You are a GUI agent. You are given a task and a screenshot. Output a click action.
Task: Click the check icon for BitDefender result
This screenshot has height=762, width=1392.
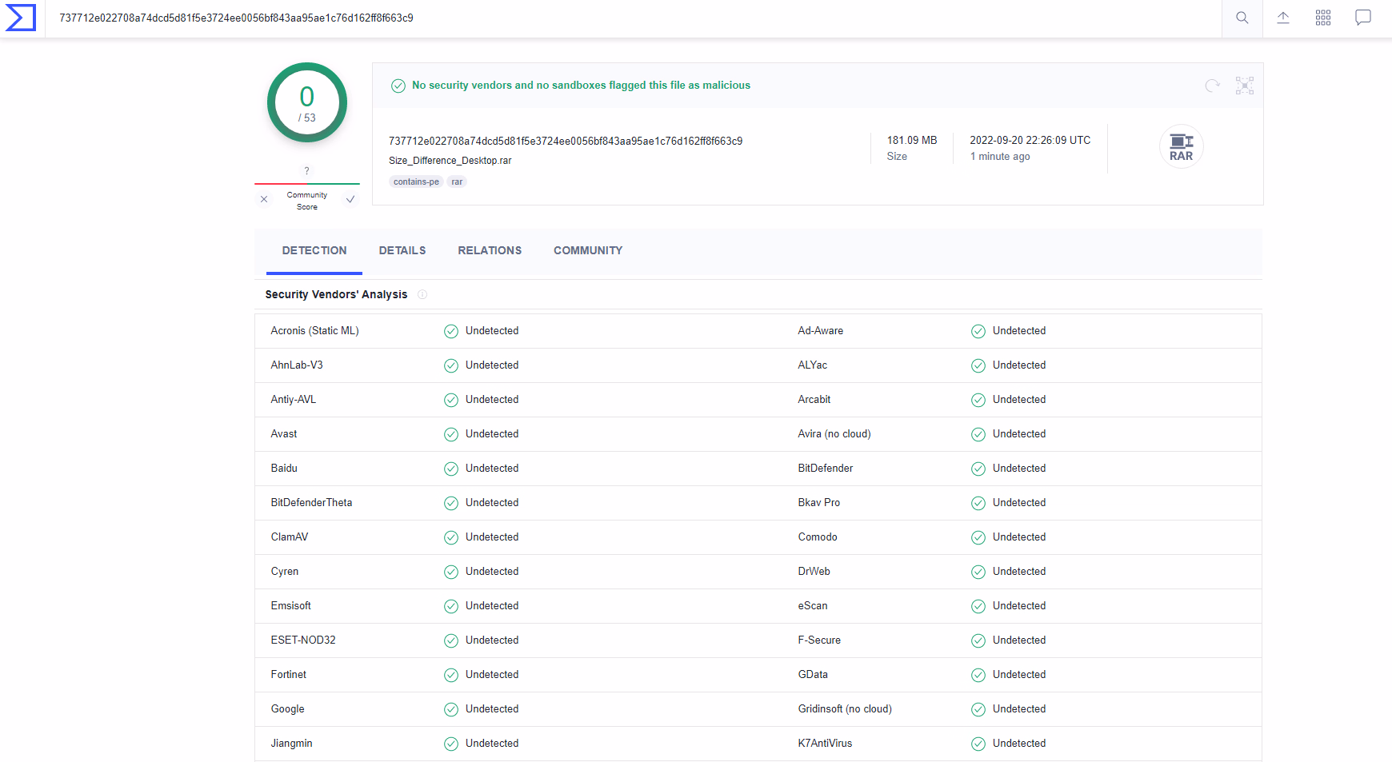(978, 469)
